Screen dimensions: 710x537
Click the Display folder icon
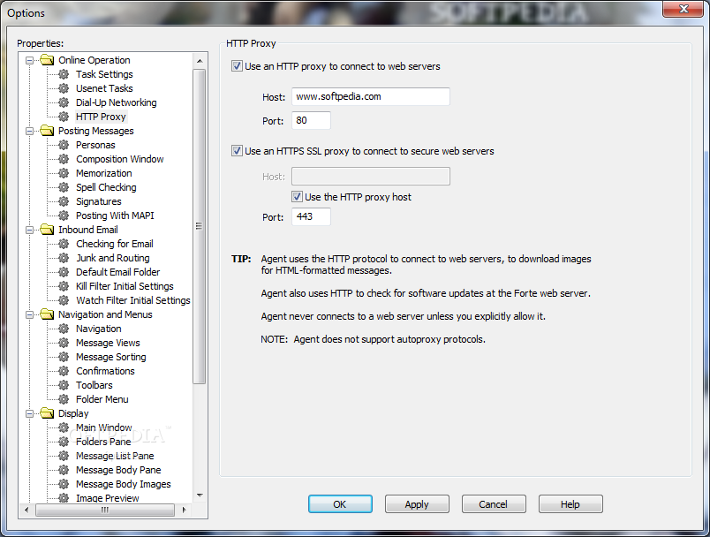pos(47,413)
